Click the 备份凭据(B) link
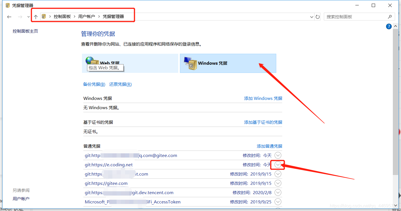Image resolution: width=401 pixels, height=211 pixels. pos(94,84)
